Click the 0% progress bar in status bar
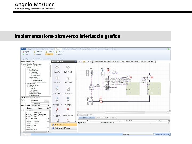This screenshot has height=144, width=192. (x=26, y=134)
